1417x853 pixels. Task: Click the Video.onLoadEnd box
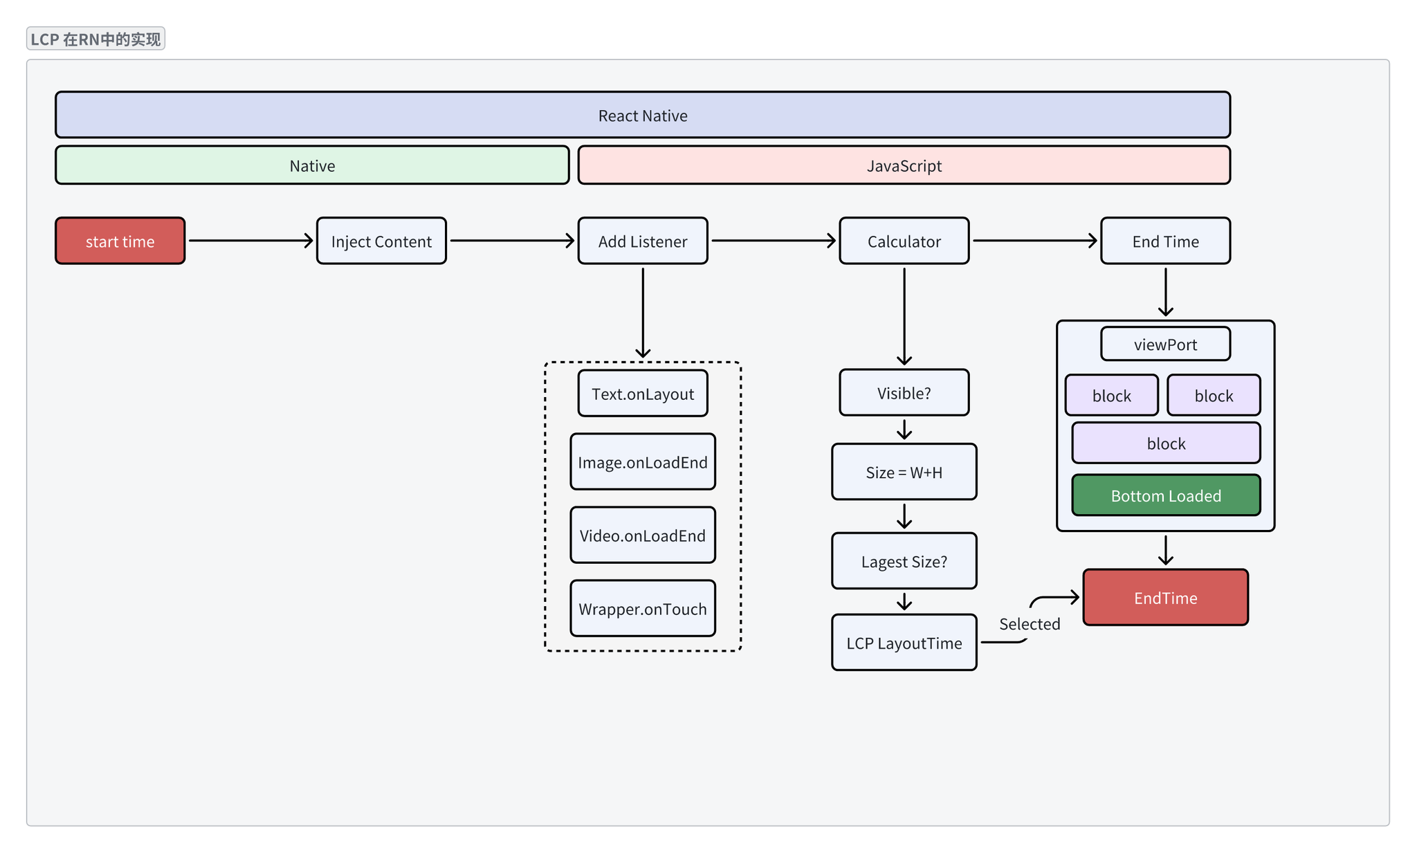point(643,535)
